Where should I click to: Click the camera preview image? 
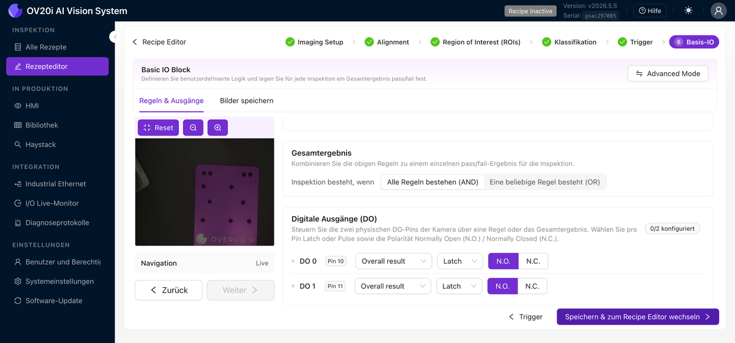(x=205, y=192)
